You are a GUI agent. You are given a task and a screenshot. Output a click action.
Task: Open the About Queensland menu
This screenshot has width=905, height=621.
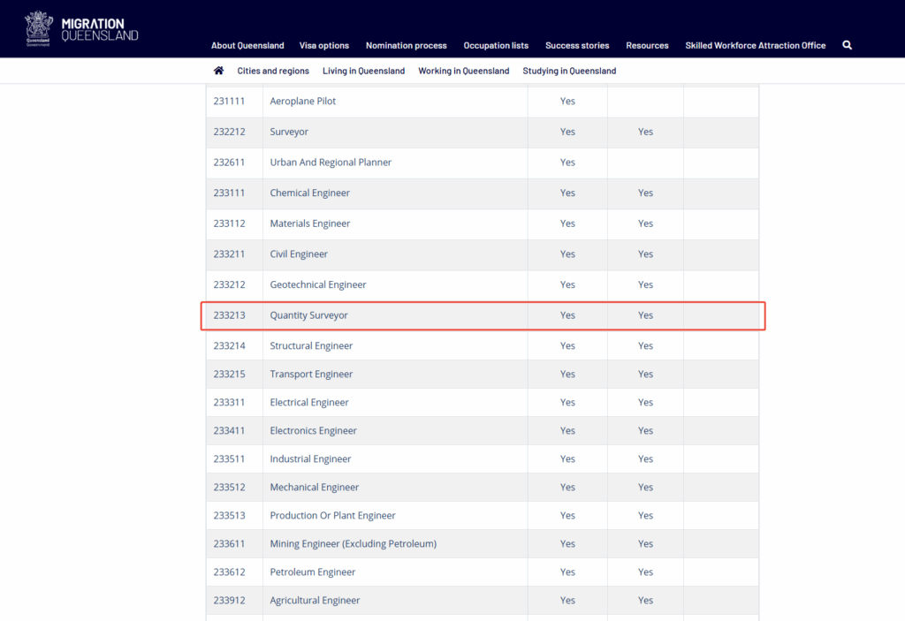(247, 46)
